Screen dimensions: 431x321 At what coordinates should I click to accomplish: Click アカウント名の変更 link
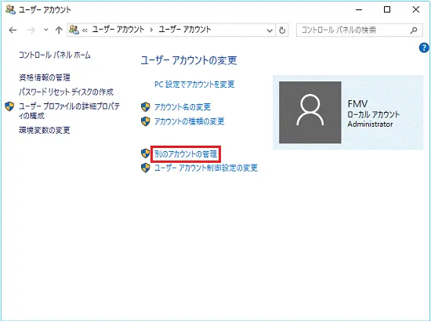[183, 106]
